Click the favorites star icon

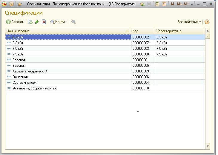pos(20,4)
